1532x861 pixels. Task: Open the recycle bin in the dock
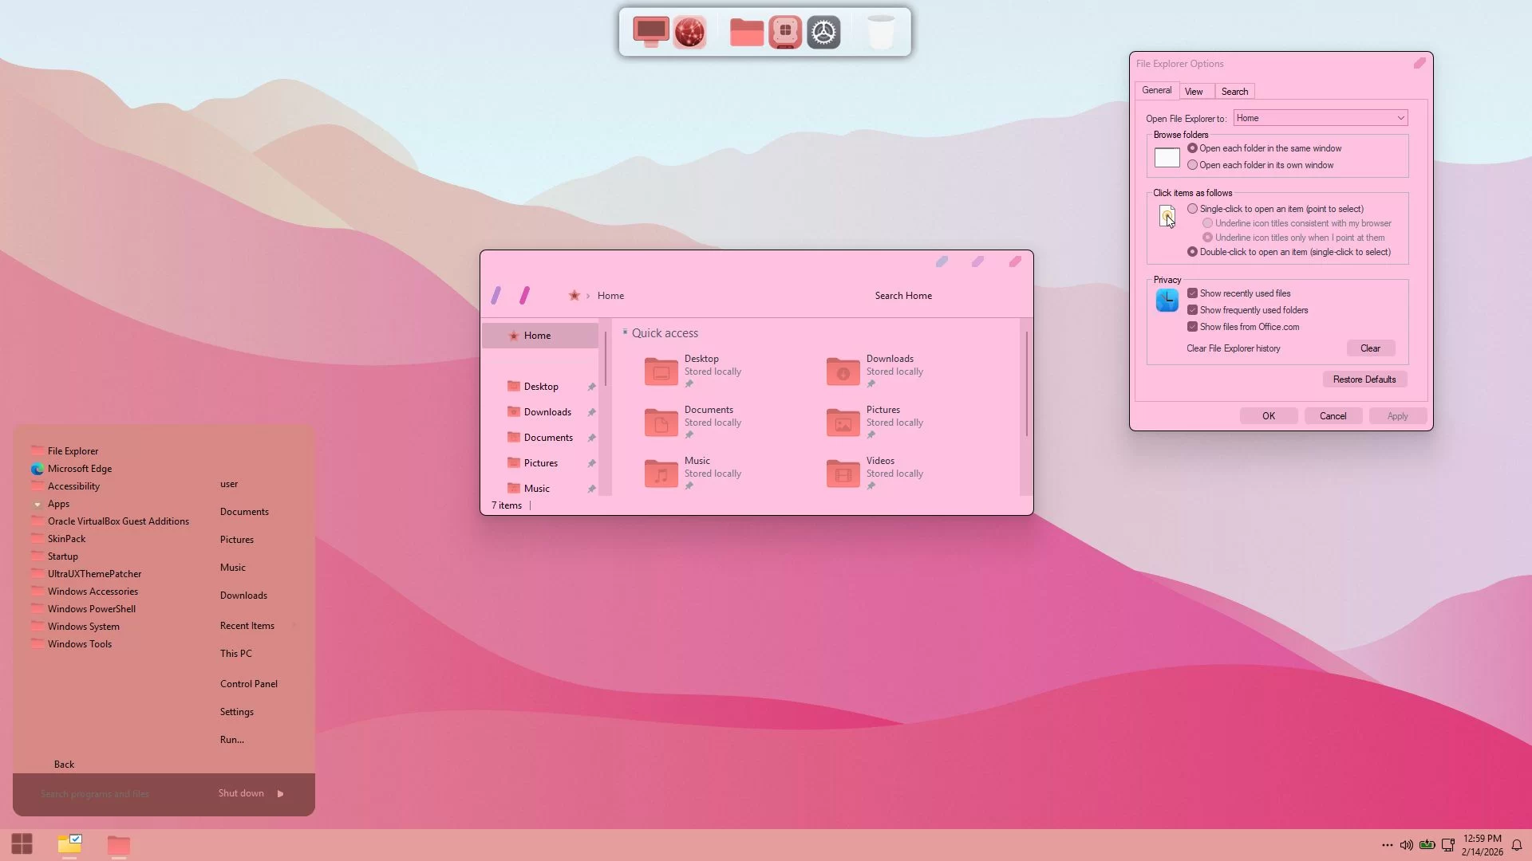[x=880, y=32]
